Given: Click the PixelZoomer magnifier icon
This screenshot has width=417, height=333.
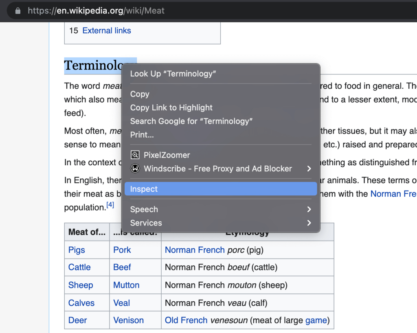Looking at the screenshot, I should [135, 155].
